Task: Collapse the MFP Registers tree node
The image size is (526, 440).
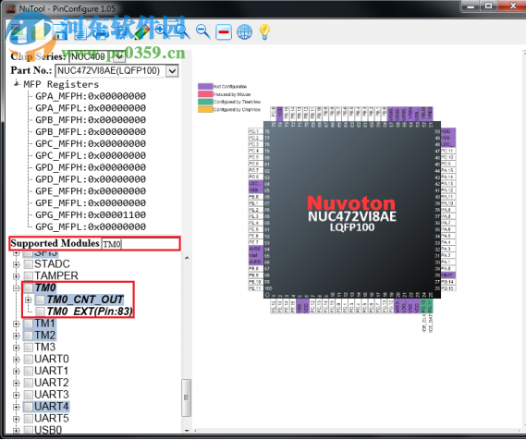Action: coord(16,83)
